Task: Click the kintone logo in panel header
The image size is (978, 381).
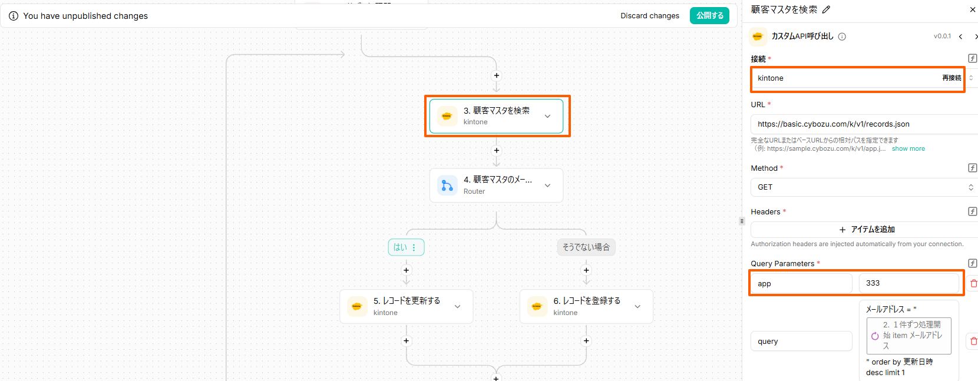Action: (x=758, y=37)
